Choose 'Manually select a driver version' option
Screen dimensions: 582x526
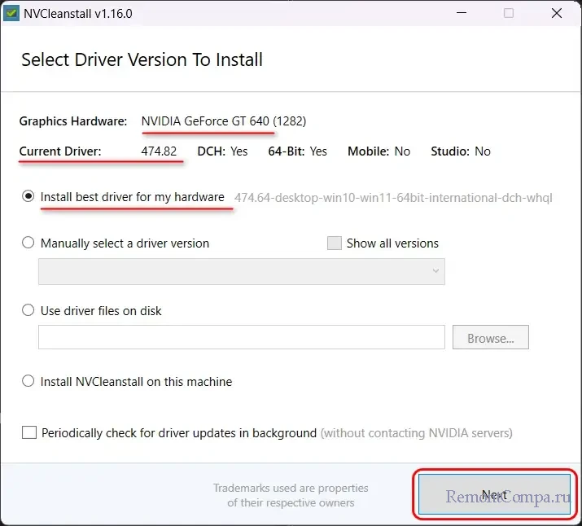[29, 243]
